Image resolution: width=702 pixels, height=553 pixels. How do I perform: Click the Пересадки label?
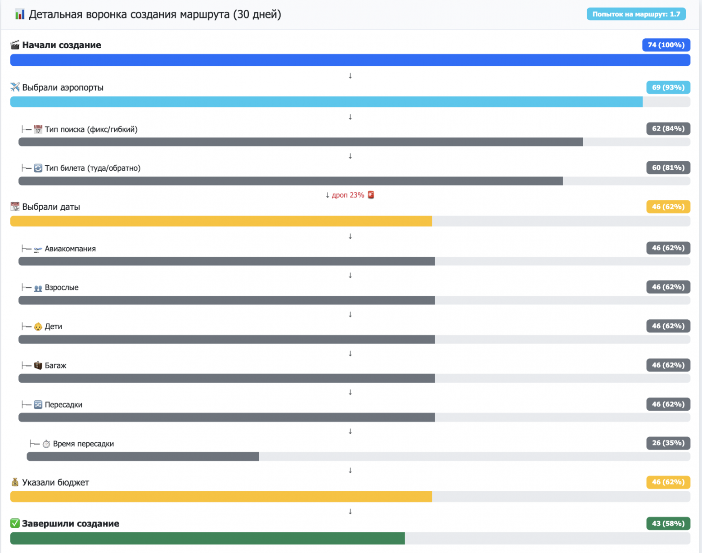pos(63,405)
